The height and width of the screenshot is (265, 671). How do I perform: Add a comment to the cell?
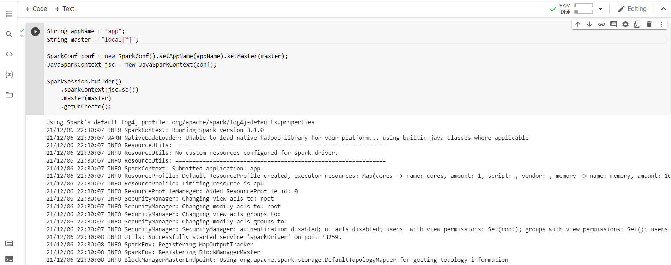point(613,24)
